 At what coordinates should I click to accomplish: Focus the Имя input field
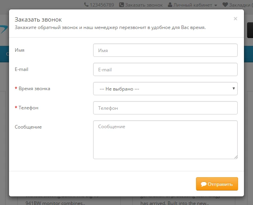(165, 50)
